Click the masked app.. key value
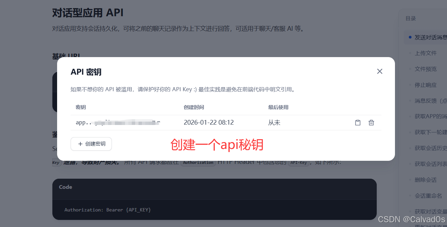The width and height of the screenshot is (447, 227). pos(118,123)
